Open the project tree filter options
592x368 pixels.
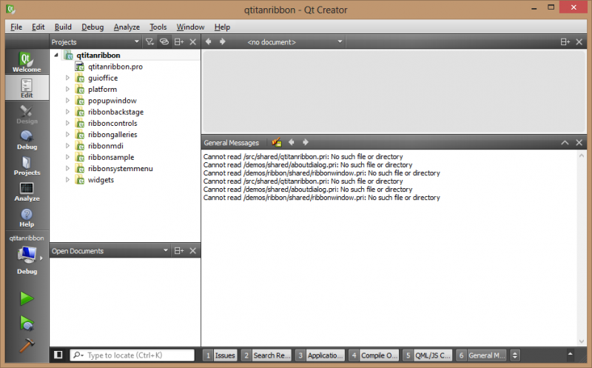pyautogui.click(x=149, y=42)
